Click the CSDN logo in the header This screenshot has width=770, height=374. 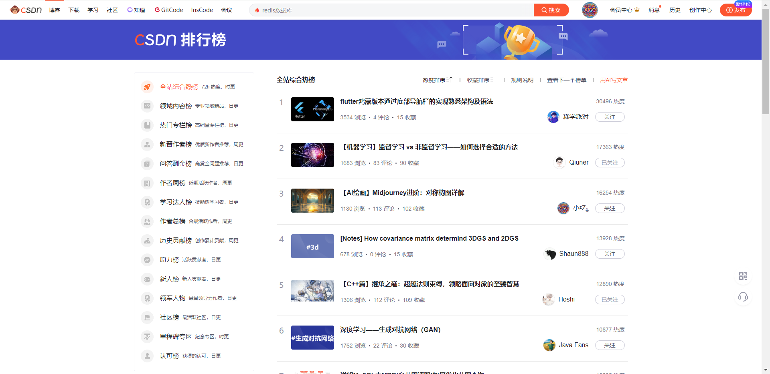[x=26, y=10]
